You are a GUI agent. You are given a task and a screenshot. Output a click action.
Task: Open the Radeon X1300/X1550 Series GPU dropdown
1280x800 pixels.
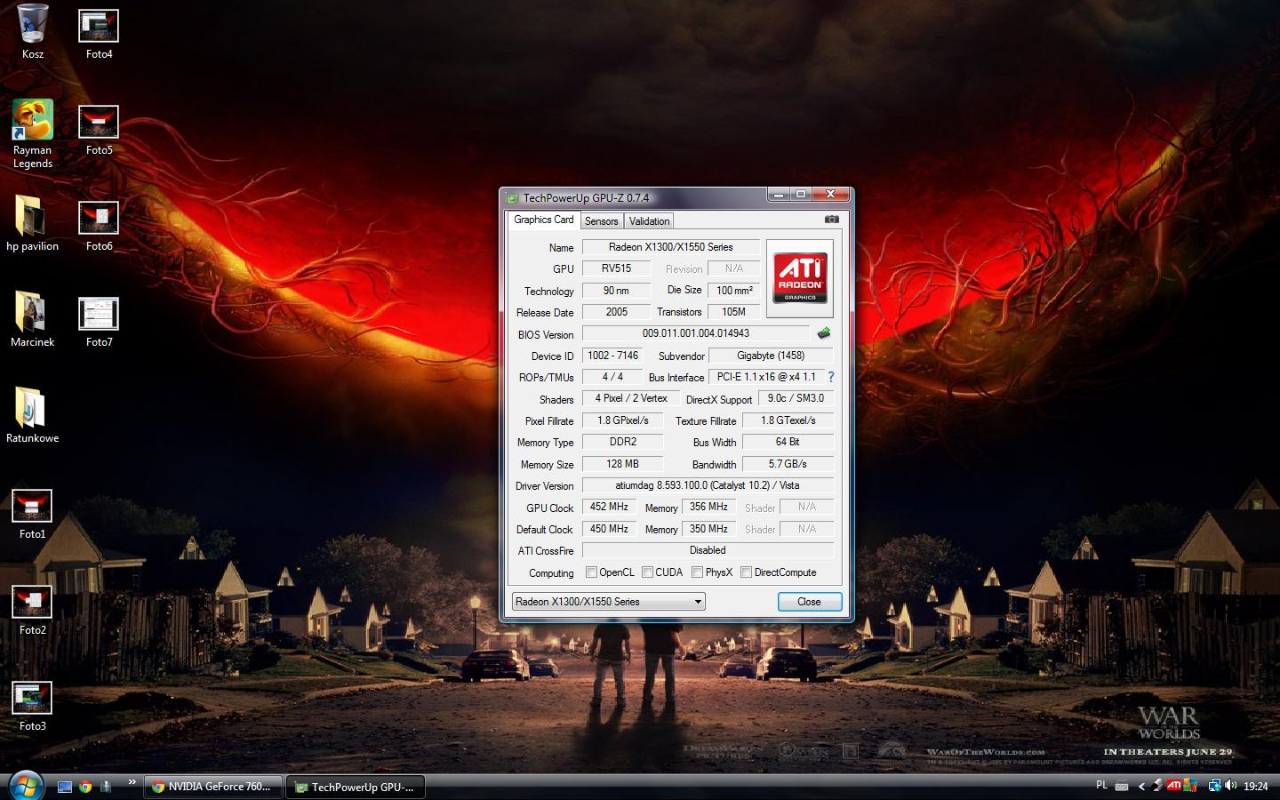[609, 602]
